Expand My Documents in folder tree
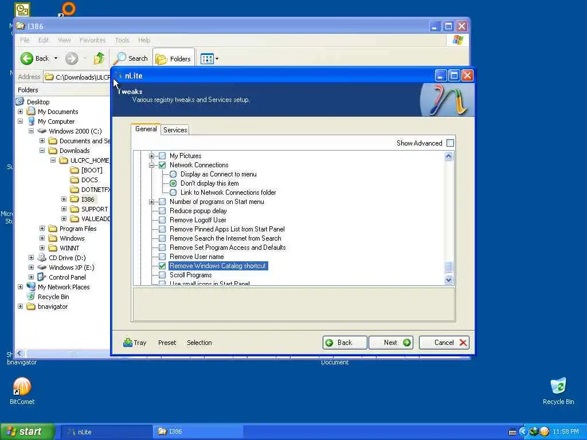The image size is (587, 440). [x=20, y=112]
